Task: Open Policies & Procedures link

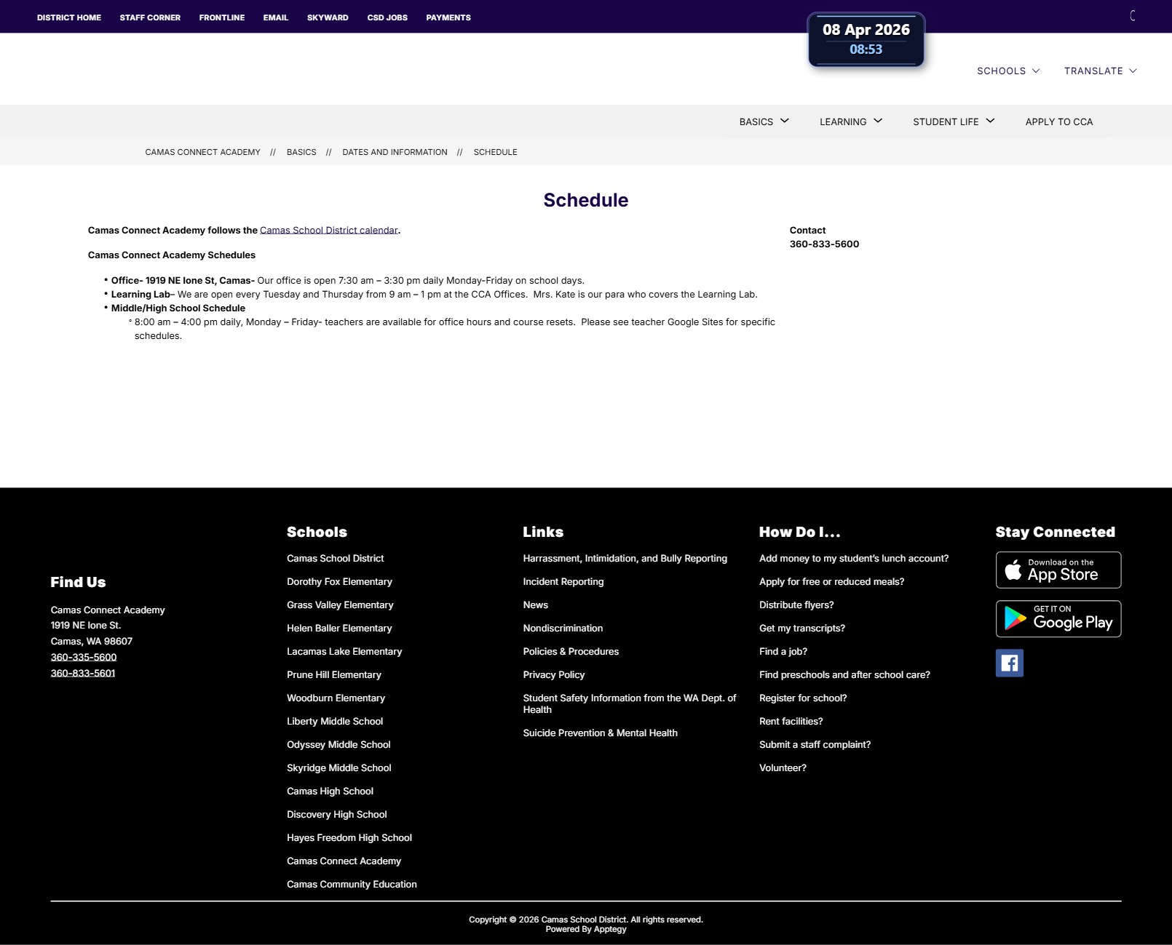Action: 571,651
